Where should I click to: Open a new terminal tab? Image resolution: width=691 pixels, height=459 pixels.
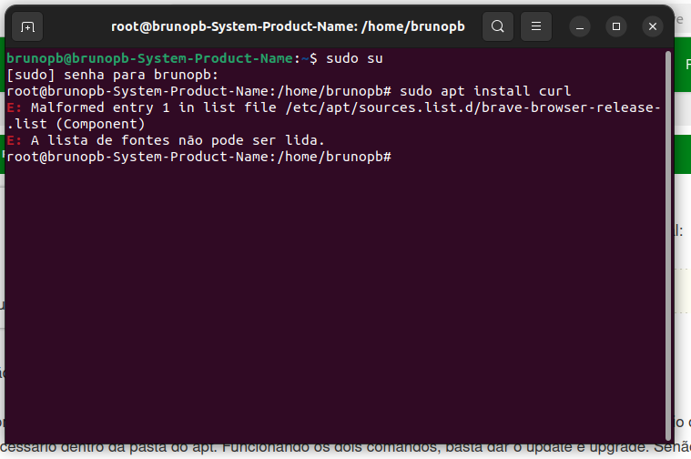tap(27, 27)
